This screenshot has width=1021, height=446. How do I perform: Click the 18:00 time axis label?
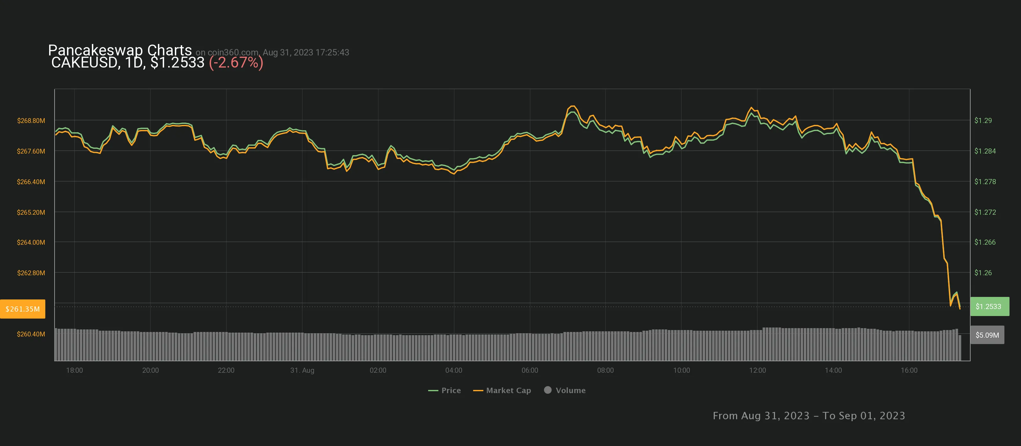point(75,370)
